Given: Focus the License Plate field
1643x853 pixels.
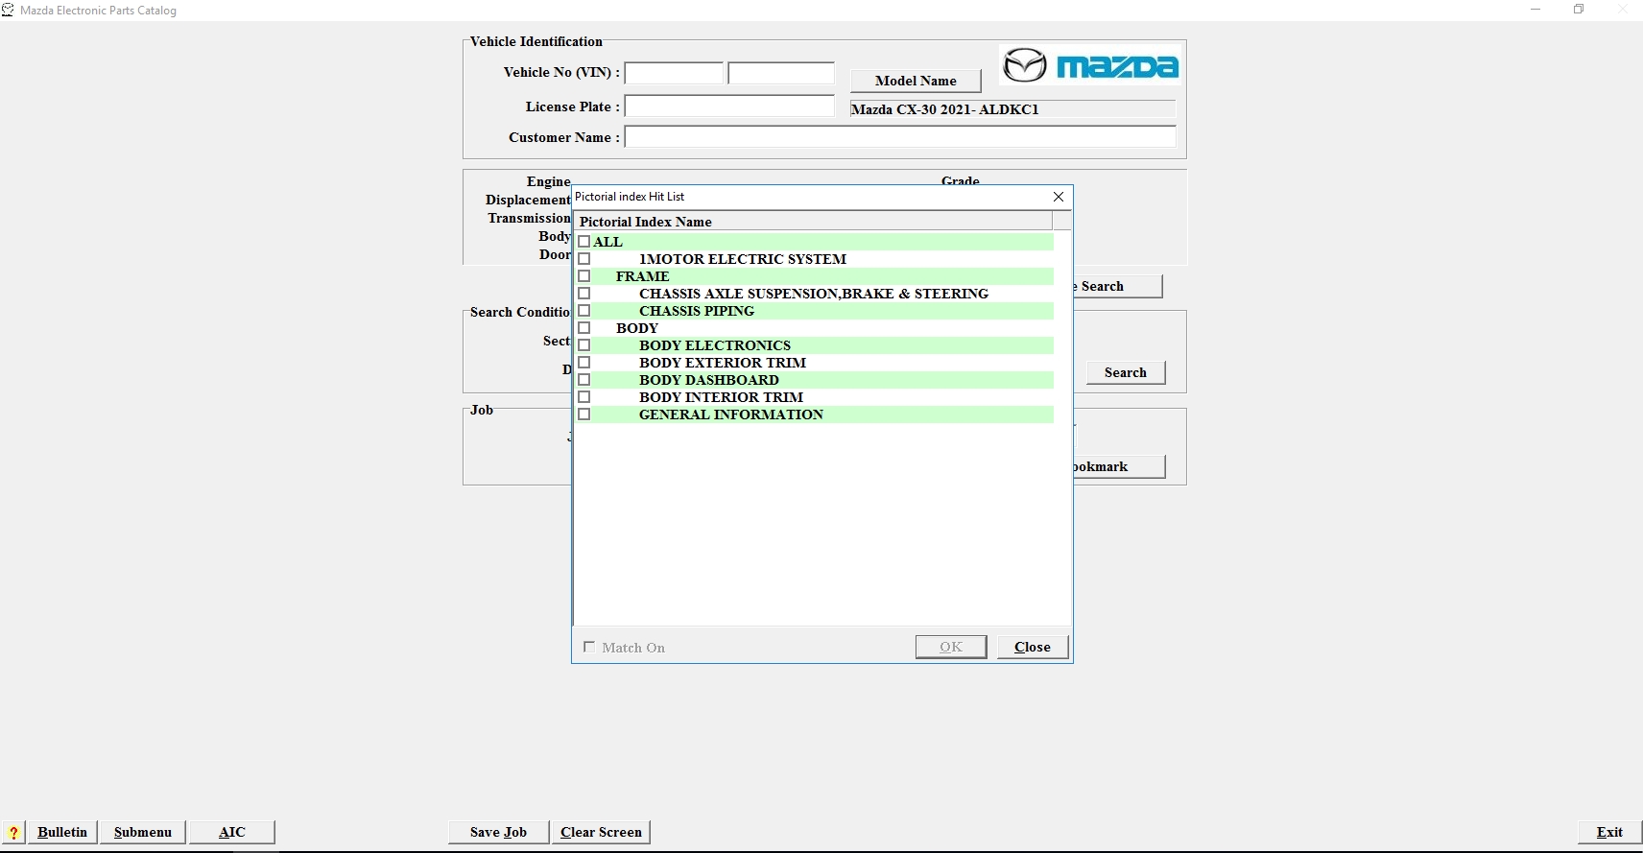Looking at the screenshot, I should click(x=729, y=106).
